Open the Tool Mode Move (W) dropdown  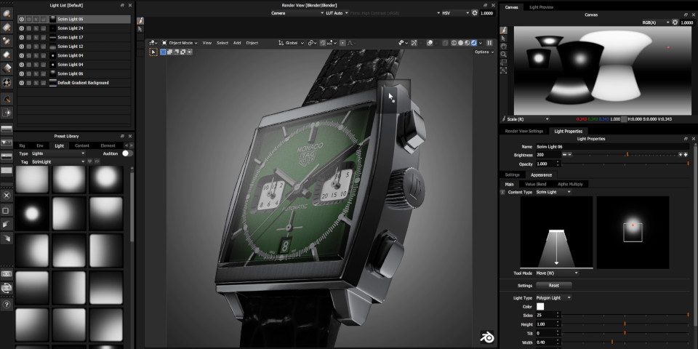557,273
